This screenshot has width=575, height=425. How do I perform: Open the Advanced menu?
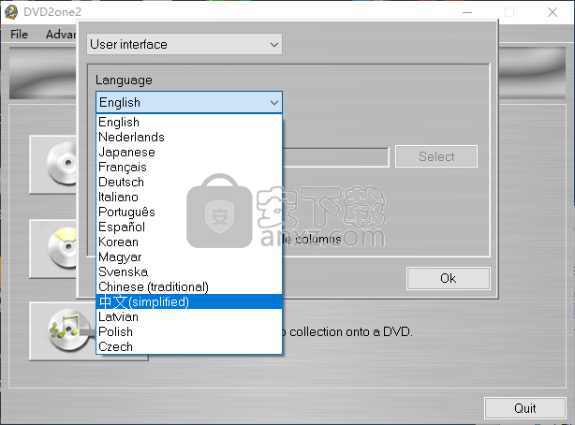click(x=61, y=35)
